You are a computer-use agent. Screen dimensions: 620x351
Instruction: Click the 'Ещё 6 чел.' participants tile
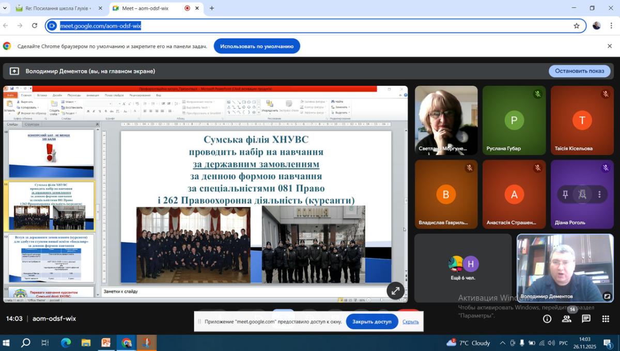[x=463, y=268]
